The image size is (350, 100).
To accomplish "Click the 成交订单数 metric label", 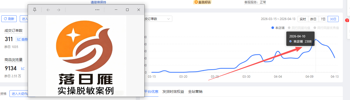I will click(14, 31).
